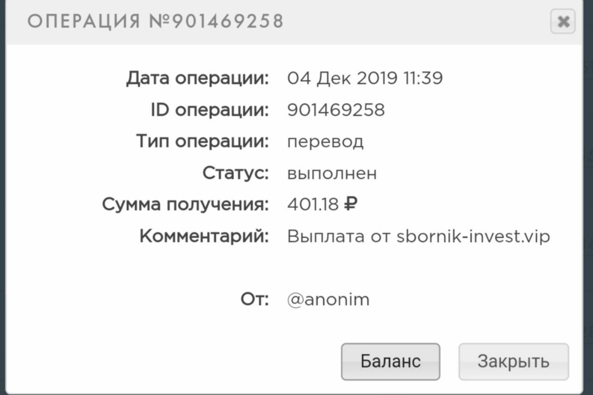Click the operation type value перевод
The width and height of the screenshot is (593, 395).
click(325, 141)
